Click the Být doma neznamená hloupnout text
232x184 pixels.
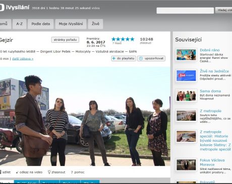(215, 97)
